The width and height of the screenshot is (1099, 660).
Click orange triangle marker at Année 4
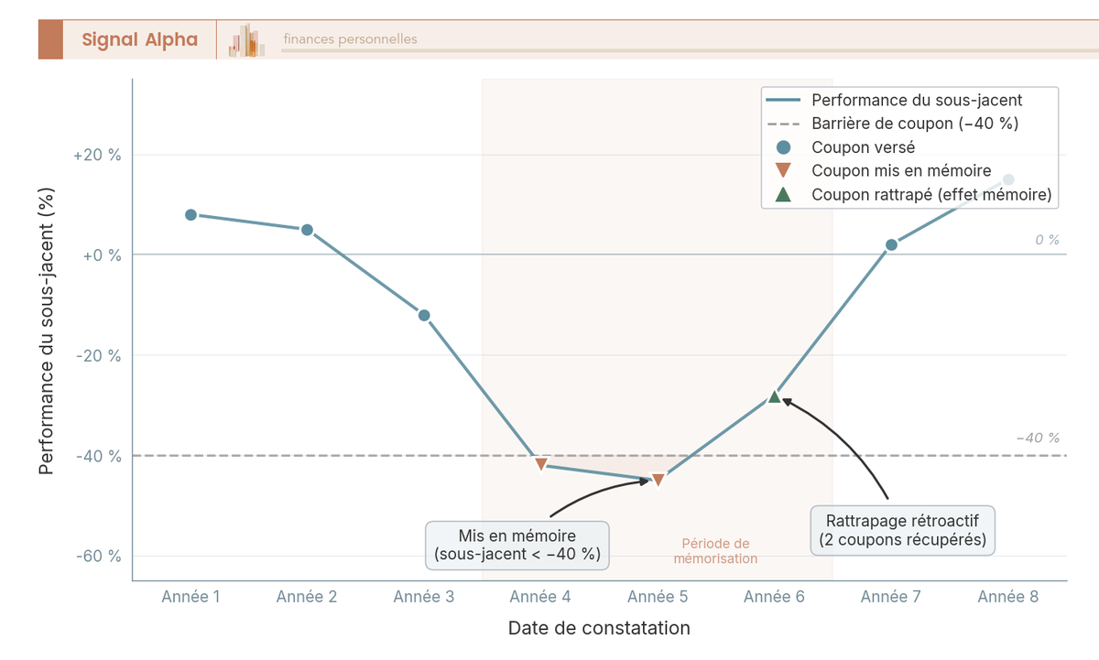(x=541, y=465)
